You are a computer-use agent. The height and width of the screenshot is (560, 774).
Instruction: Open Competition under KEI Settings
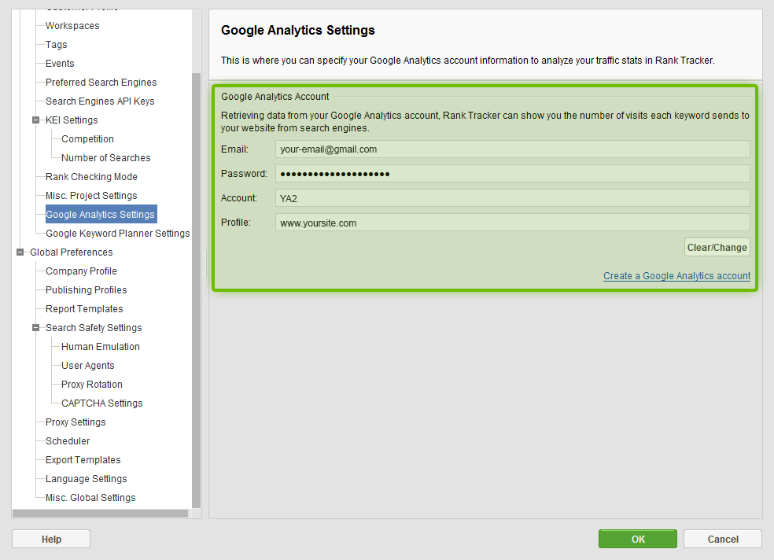(87, 139)
